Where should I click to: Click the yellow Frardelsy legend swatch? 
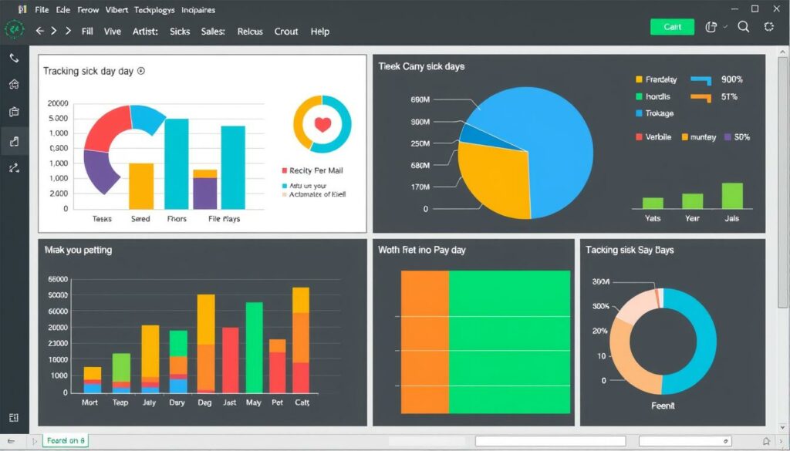pyautogui.click(x=639, y=79)
